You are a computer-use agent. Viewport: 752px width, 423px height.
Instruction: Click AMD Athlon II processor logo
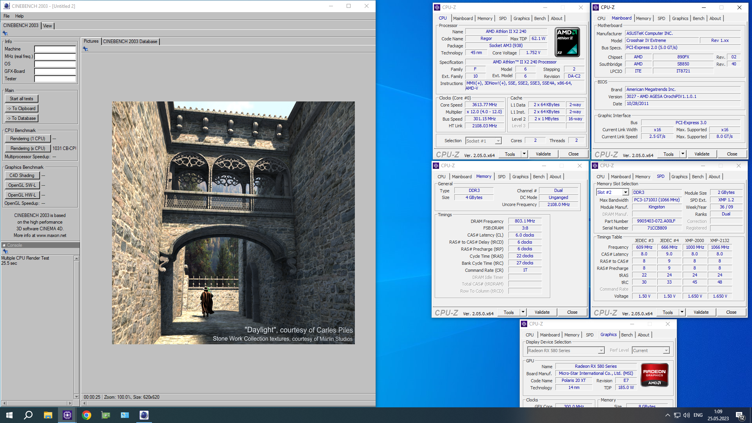click(x=567, y=42)
